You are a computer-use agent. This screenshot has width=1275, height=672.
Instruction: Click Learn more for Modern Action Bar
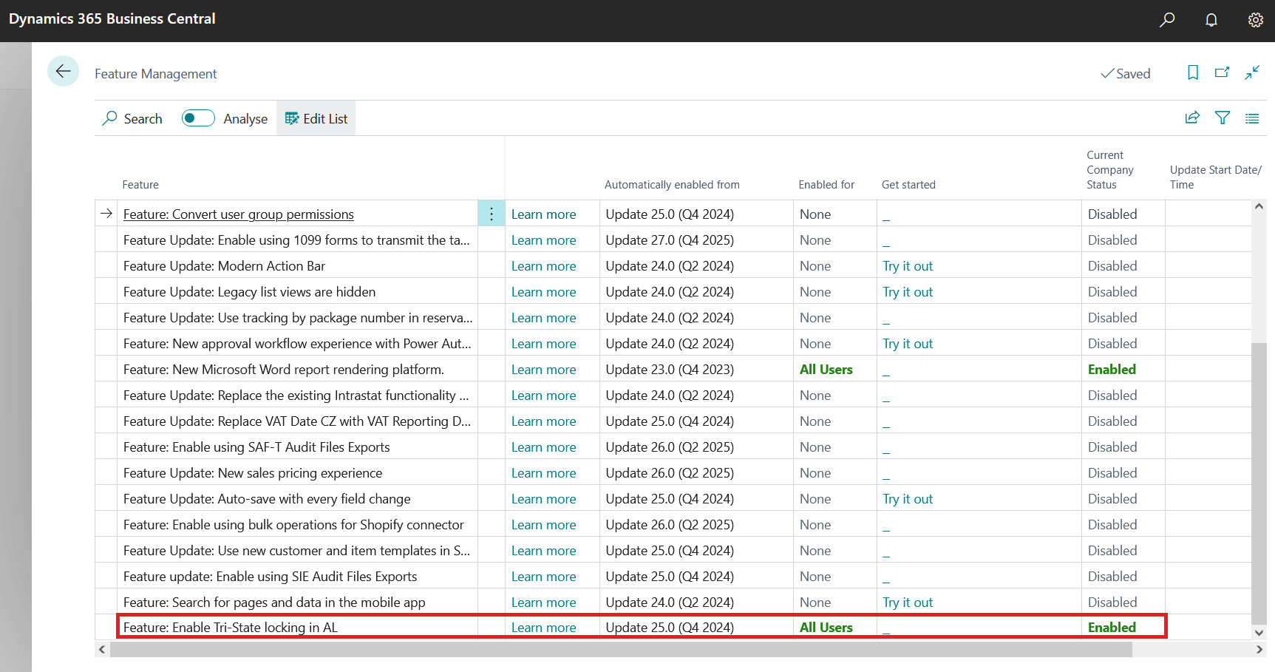coord(544,266)
